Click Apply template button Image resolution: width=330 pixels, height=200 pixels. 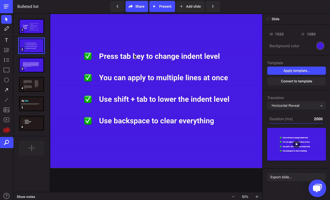pyautogui.click(x=296, y=71)
